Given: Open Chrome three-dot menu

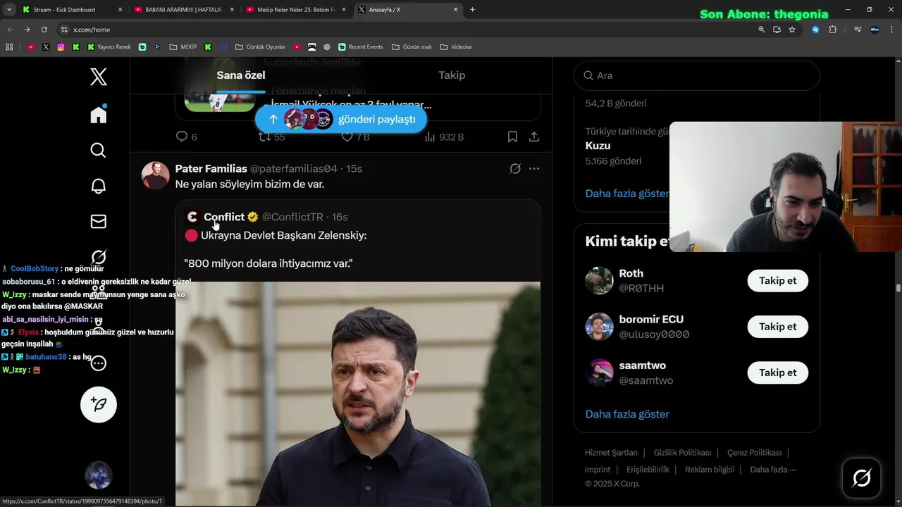Looking at the screenshot, I should pyautogui.click(x=892, y=30).
